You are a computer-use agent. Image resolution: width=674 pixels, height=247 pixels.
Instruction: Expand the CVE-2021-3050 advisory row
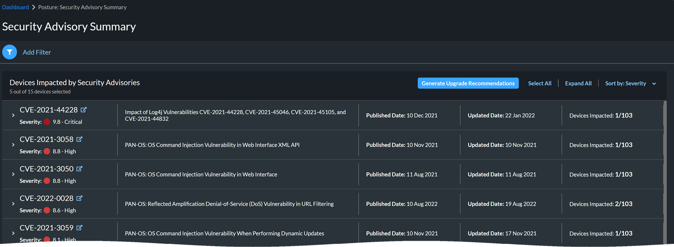coord(13,175)
